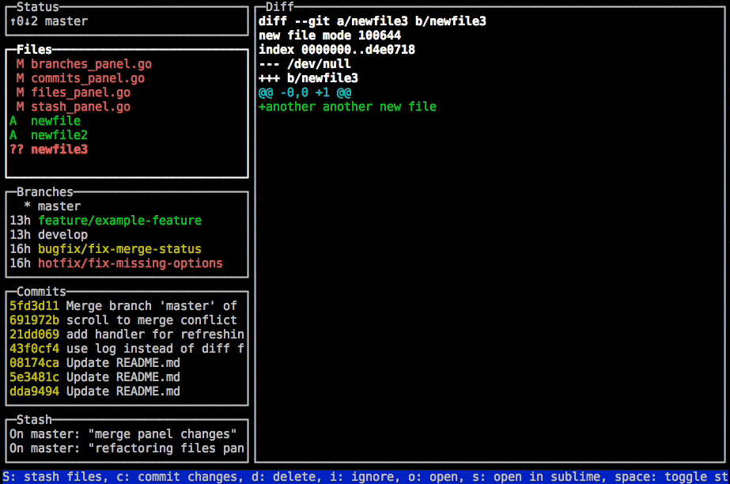The image size is (730, 484).
Task: Click the '↑0↓2 master' status line
Action: pos(48,21)
